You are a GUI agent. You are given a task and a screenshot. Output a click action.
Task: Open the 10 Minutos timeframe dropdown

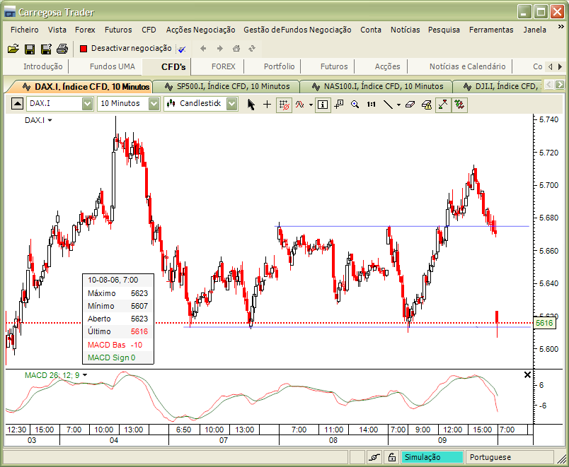click(x=154, y=104)
